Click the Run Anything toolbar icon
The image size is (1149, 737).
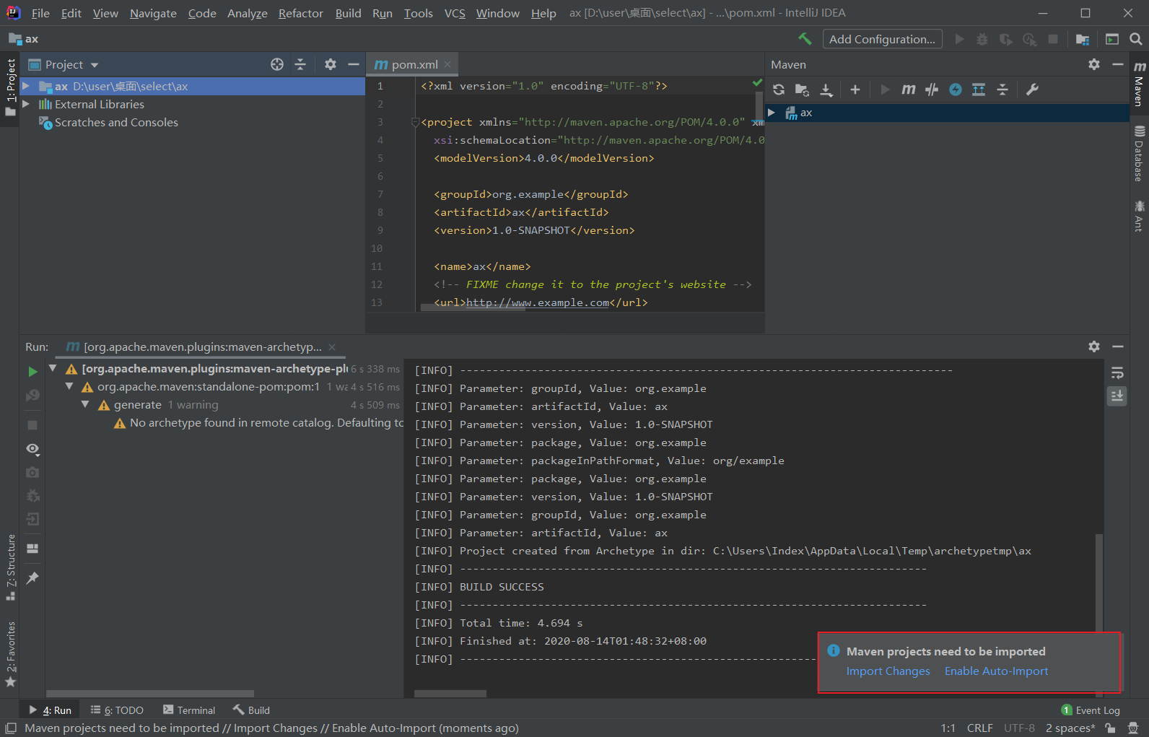point(1112,39)
